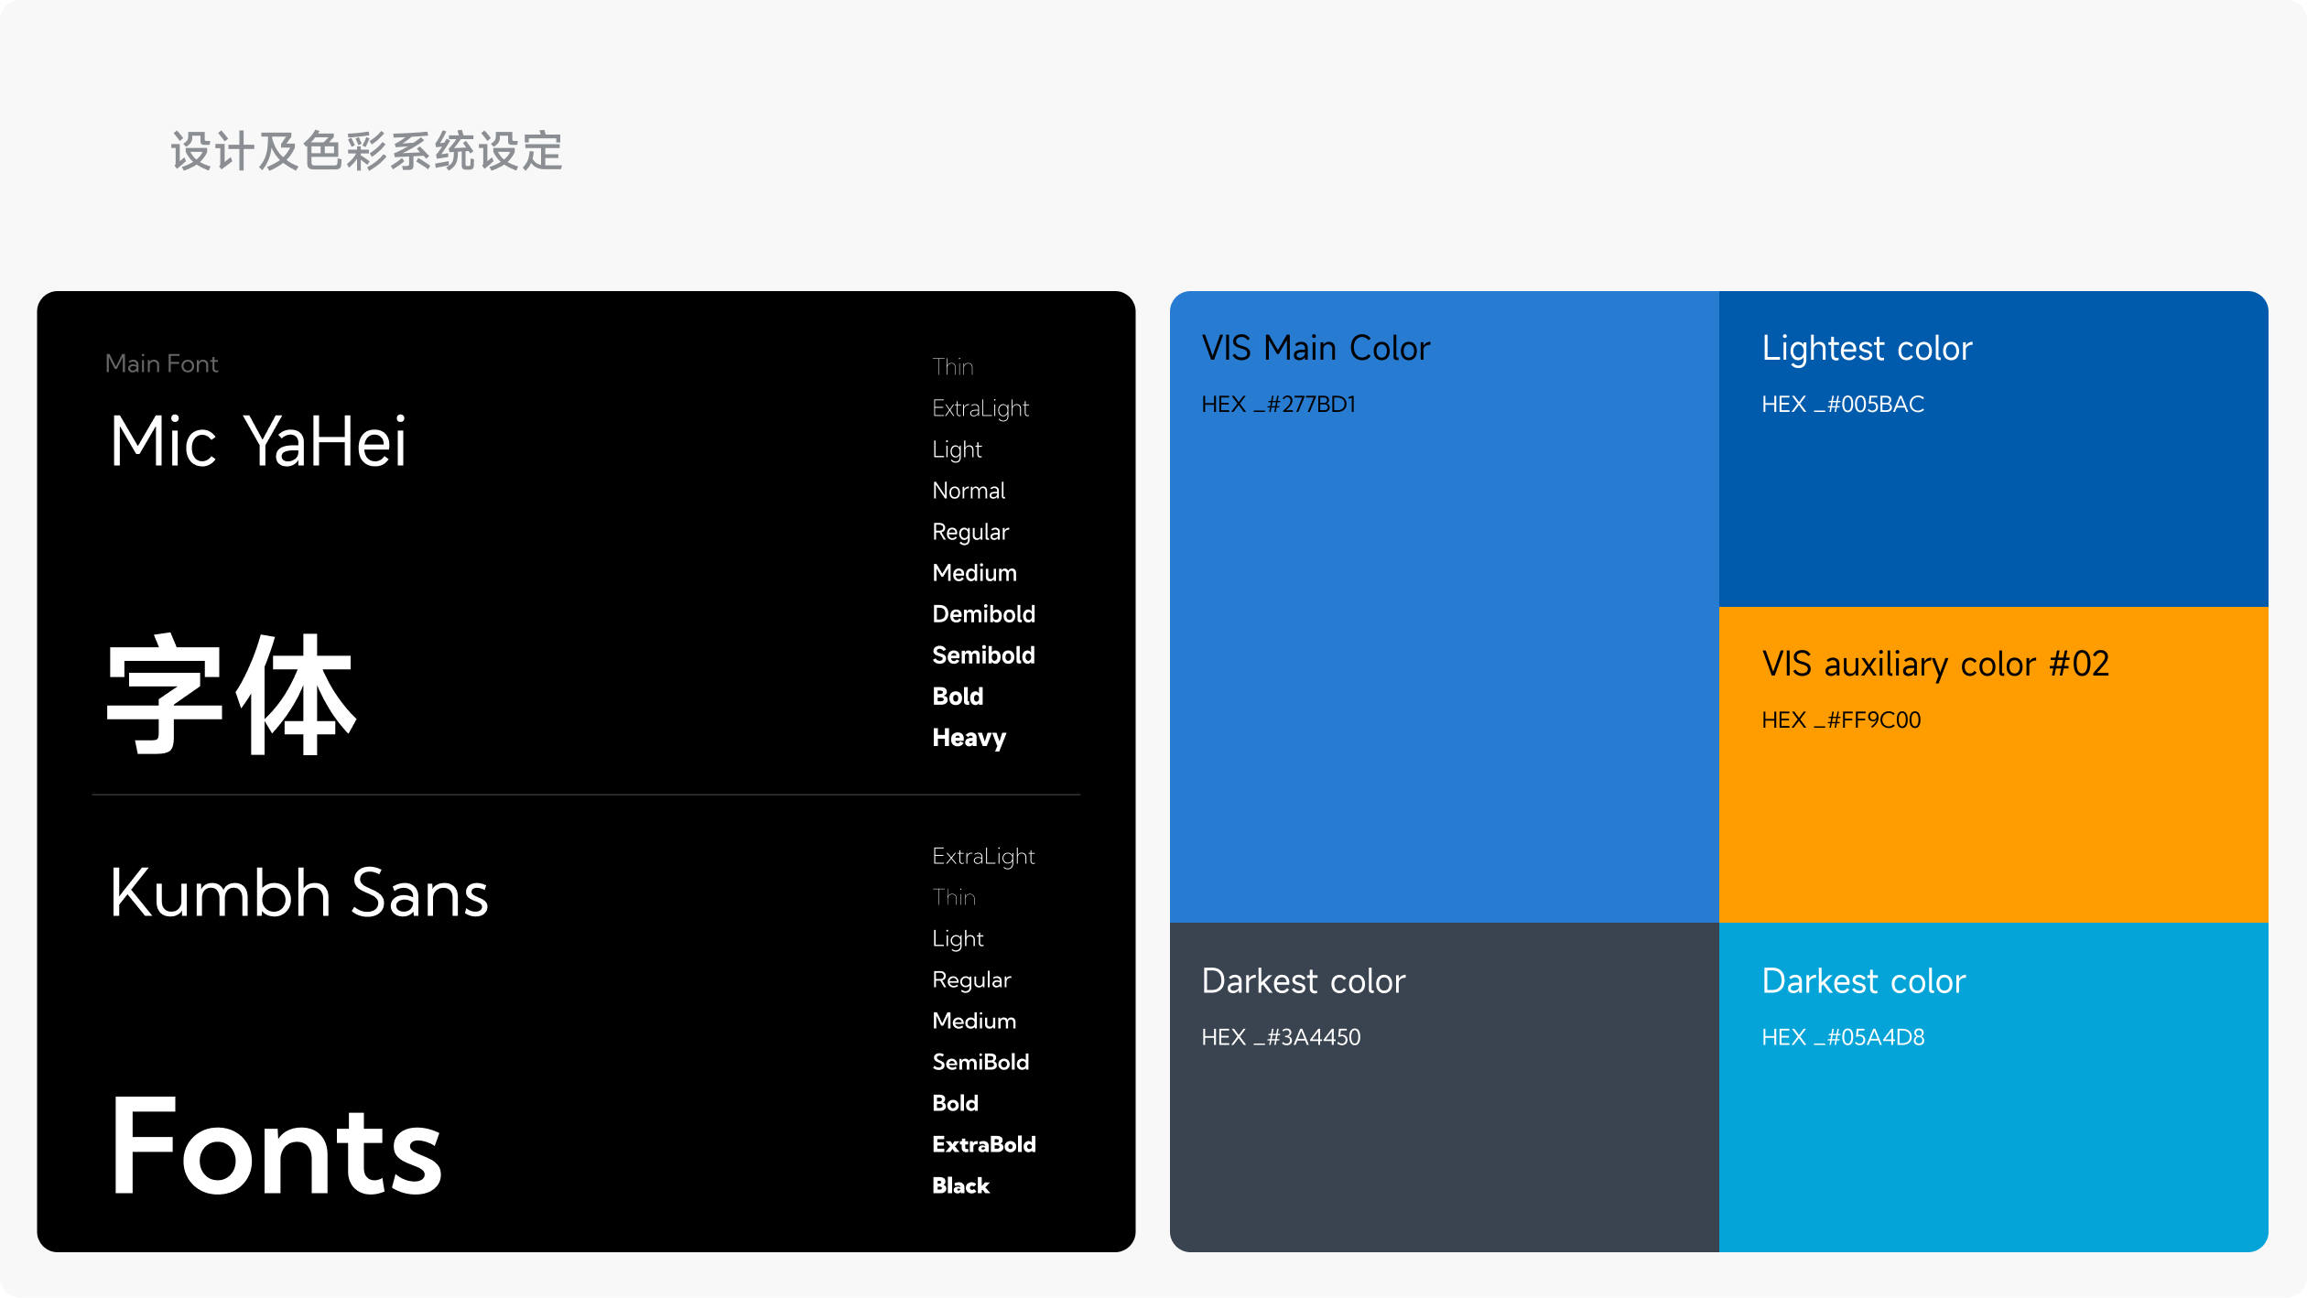Screen dimensions: 2307x1298
Task: Click the Heavy font weight label
Action: coord(969,738)
